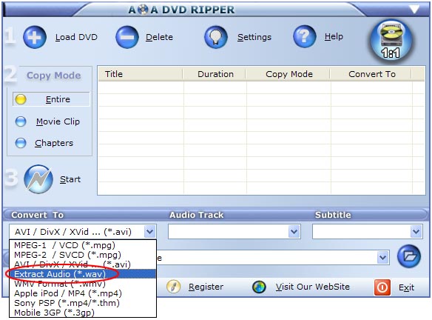Click the red power Exit icon
The height and width of the screenshot is (320, 432).
pyautogui.click(x=382, y=287)
